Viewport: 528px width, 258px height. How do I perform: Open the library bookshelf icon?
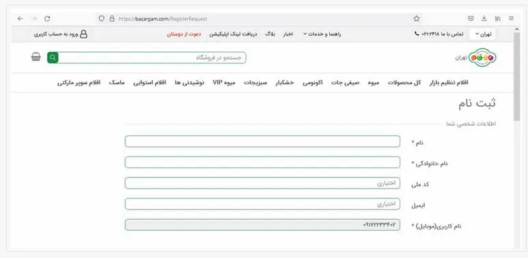[x=497, y=19]
